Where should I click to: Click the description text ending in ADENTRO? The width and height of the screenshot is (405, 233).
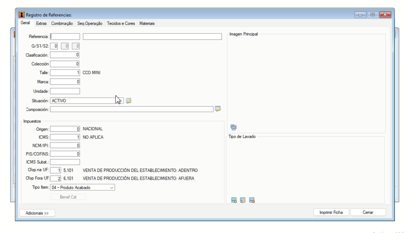(x=140, y=170)
